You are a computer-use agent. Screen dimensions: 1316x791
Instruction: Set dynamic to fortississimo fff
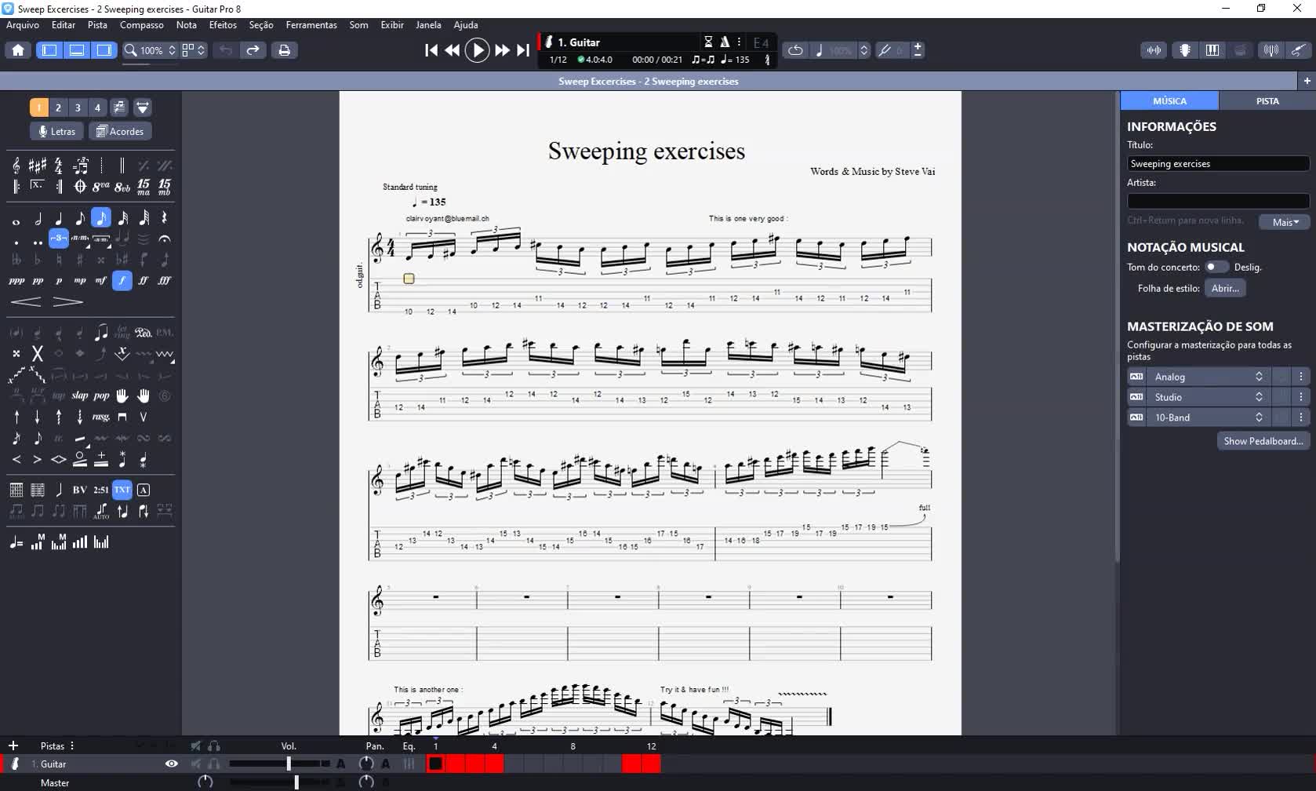pyautogui.click(x=164, y=280)
